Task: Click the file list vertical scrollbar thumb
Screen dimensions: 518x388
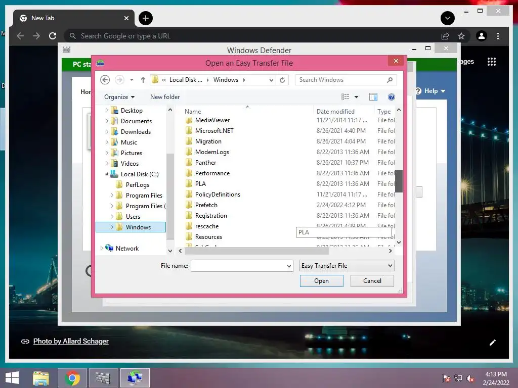Action: [x=399, y=181]
